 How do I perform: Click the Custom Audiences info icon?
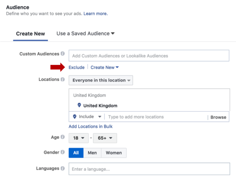(63, 53)
